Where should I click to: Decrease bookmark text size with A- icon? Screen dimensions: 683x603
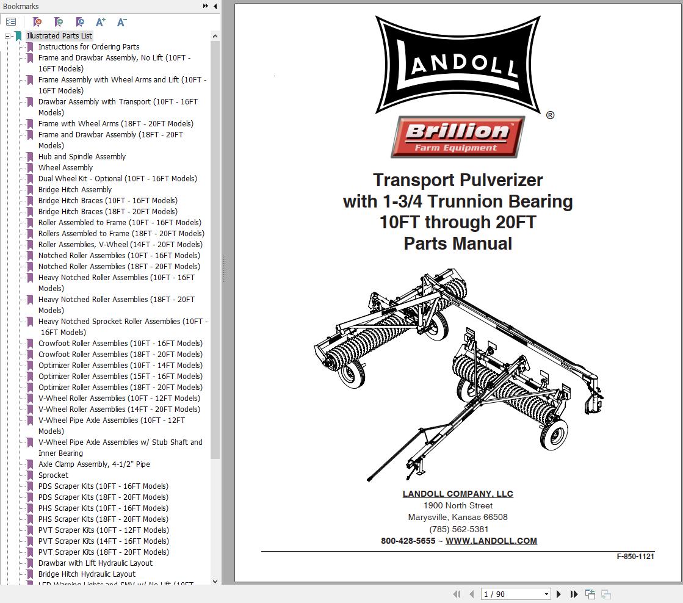tap(121, 21)
